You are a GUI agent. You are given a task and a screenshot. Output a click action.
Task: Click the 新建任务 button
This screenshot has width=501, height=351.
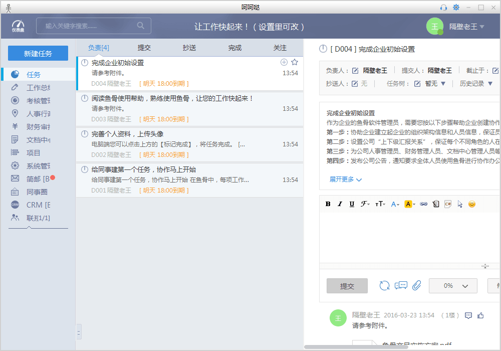[38, 53]
